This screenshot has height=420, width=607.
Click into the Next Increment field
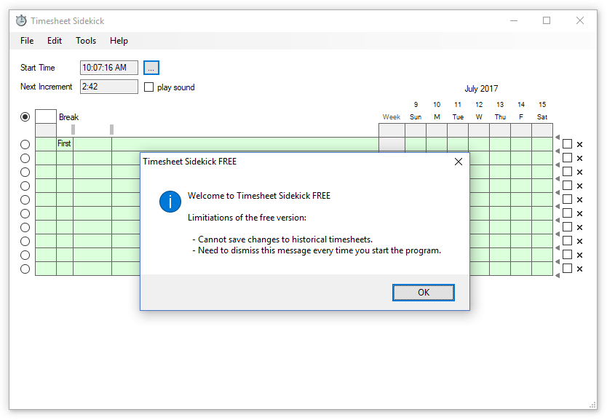coord(108,87)
